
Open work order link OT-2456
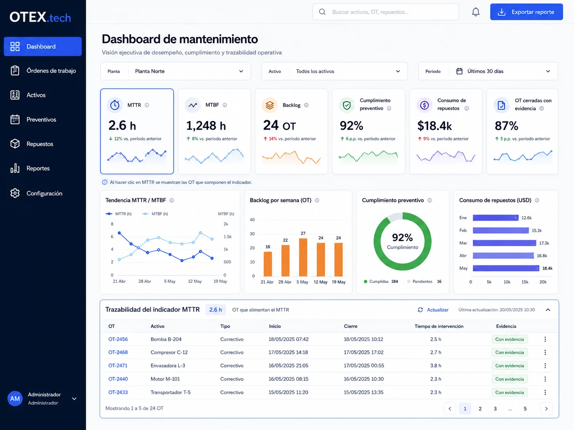118,339
